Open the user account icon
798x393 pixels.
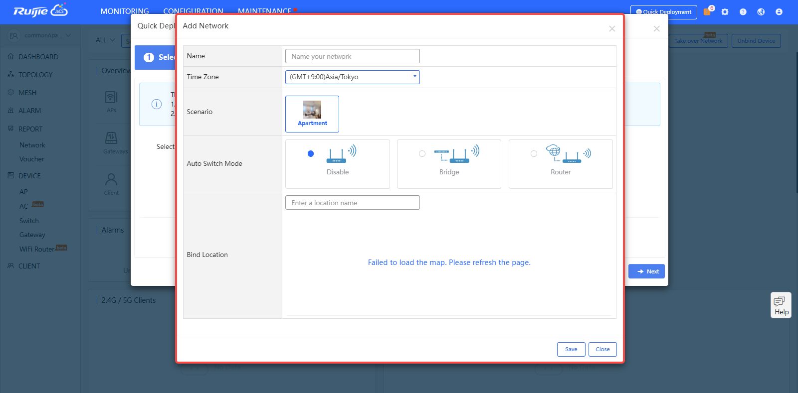779,12
